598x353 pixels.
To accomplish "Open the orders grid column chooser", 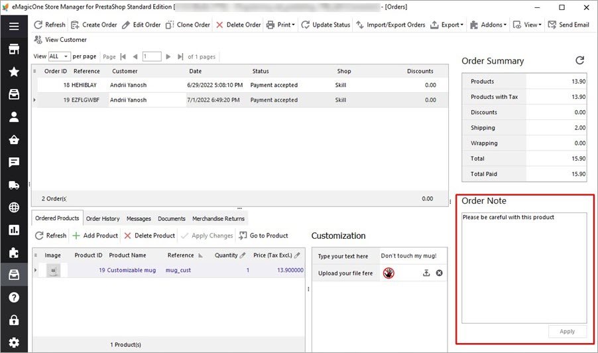I will 34,71.
